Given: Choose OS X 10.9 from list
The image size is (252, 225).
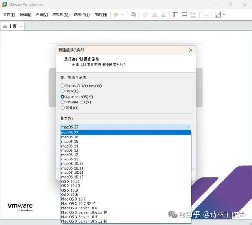Looking at the screenshot, I should [126, 190].
